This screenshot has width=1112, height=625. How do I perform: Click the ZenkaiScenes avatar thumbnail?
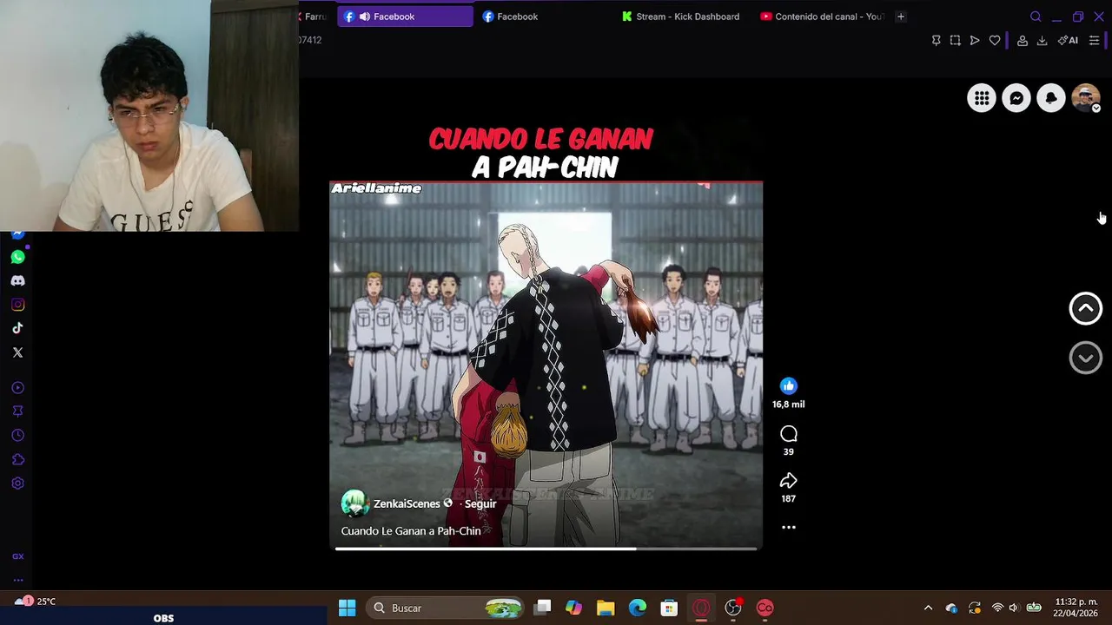pyautogui.click(x=354, y=503)
